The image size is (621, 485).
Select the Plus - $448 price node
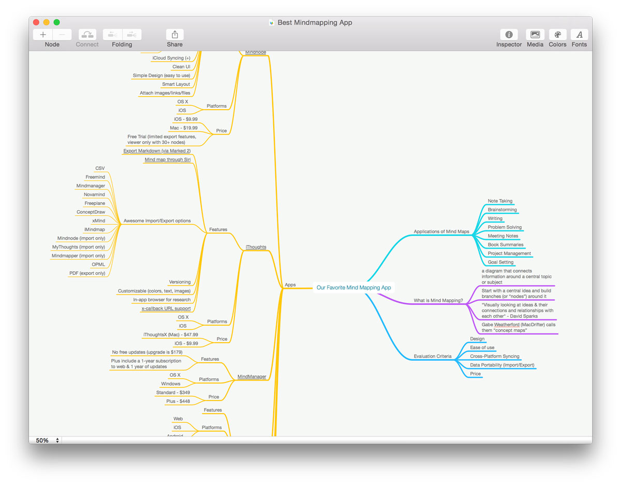tap(178, 401)
